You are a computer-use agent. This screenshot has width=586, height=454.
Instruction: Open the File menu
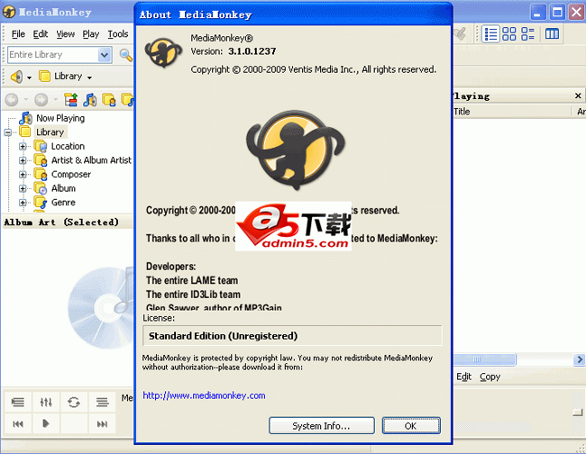pos(18,34)
